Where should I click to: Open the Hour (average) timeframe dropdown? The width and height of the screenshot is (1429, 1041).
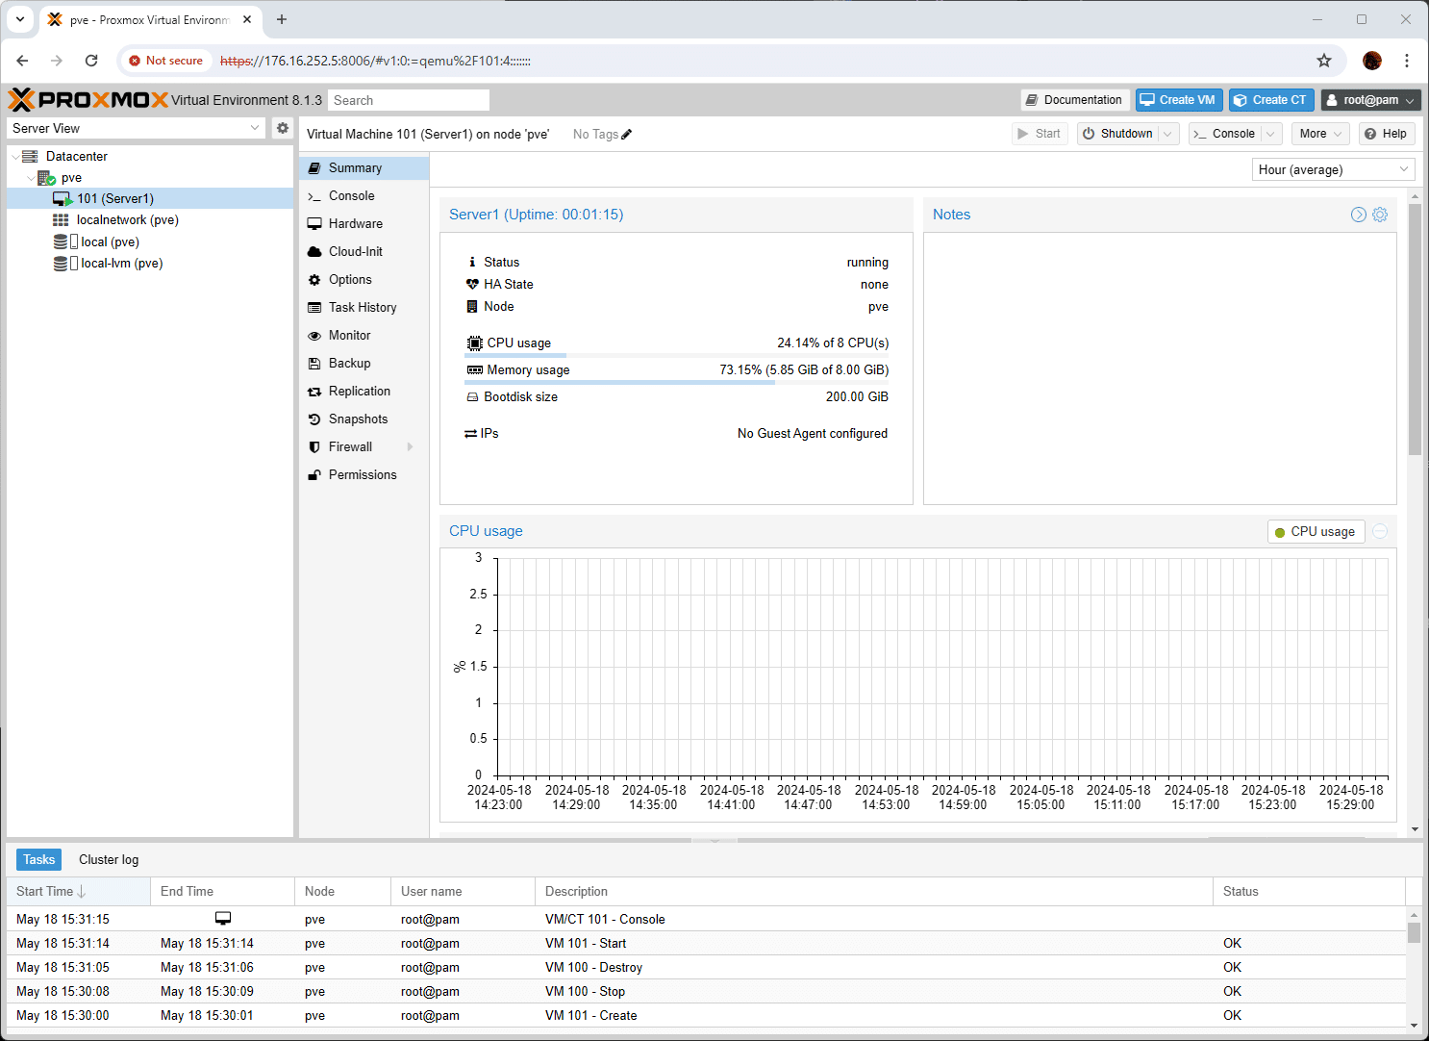[x=1333, y=170]
